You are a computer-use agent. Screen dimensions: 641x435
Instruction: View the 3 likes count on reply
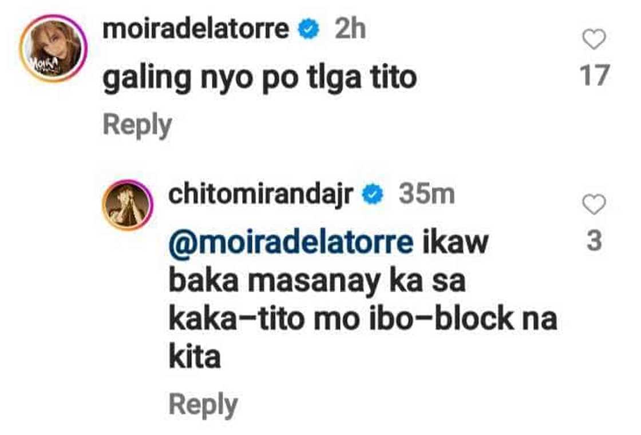(594, 241)
